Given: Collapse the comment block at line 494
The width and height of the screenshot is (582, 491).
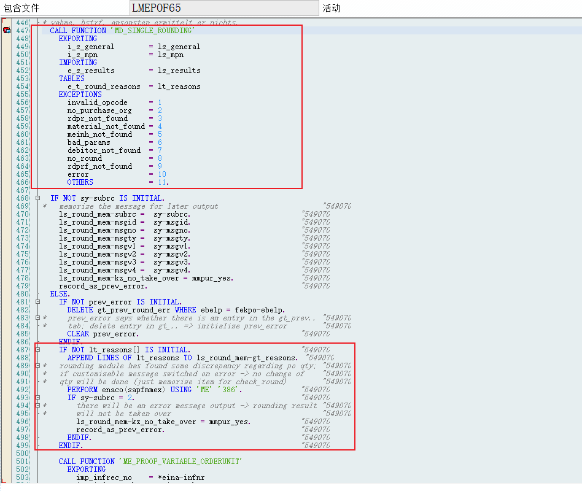Looking at the screenshot, I should pyautogui.click(x=37, y=406).
